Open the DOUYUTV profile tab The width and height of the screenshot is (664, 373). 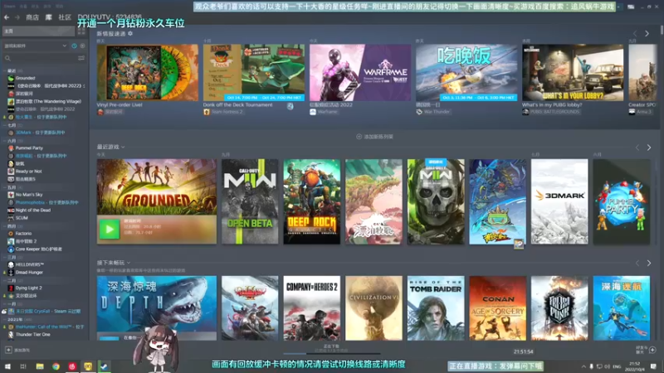coord(110,17)
